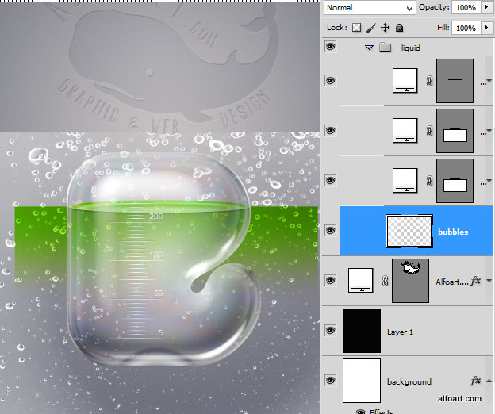The width and height of the screenshot is (495, 414).
Task: Click the Opacity value field
Action: pyautogui.click(x=466, y=7)
